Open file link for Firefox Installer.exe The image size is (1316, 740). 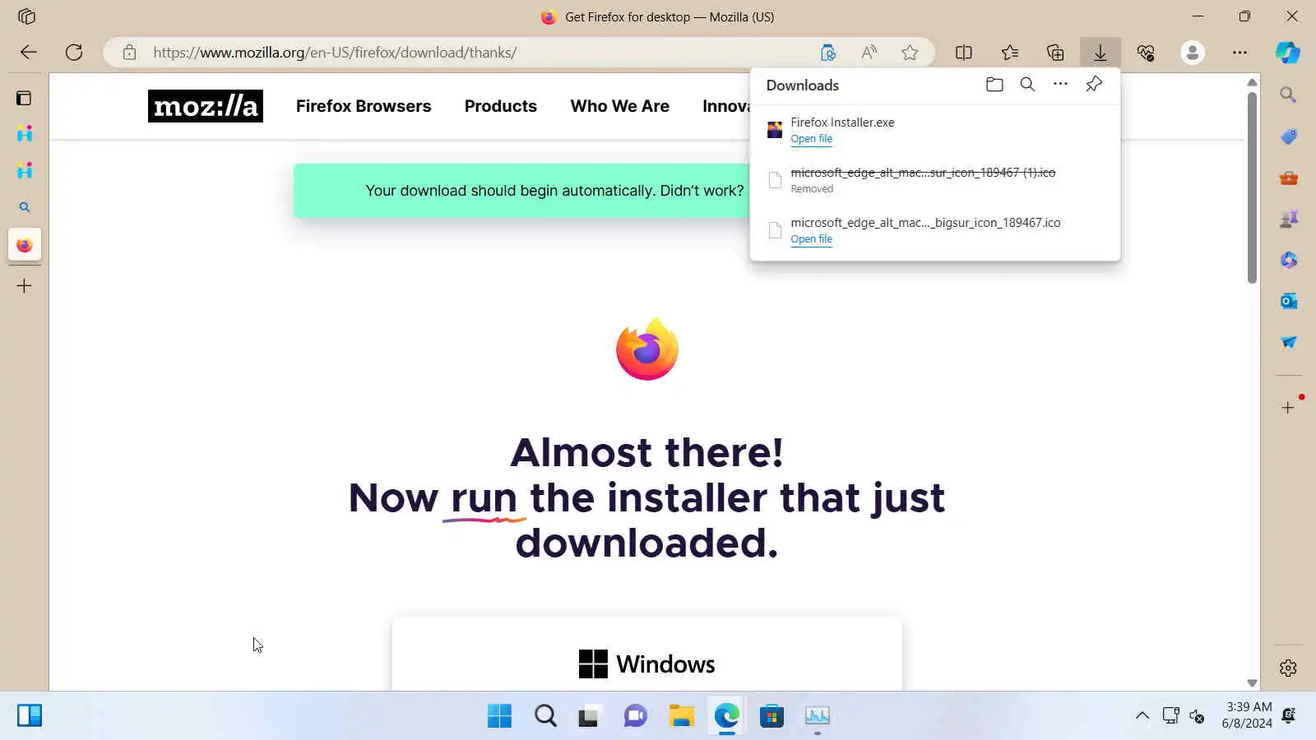[x=811, y=139]
